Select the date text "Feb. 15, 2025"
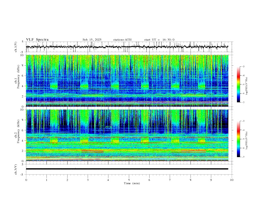The width and height of the screenshot is (261, 202). [92, 40]
